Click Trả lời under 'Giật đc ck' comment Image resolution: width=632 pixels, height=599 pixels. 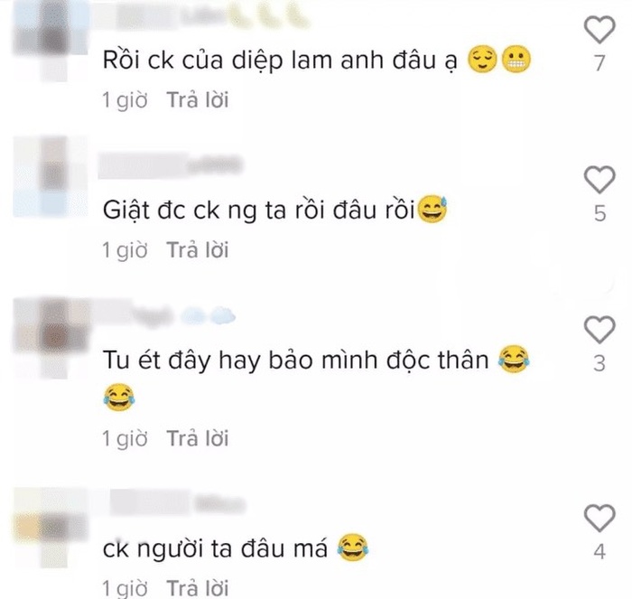pos(198,249)
